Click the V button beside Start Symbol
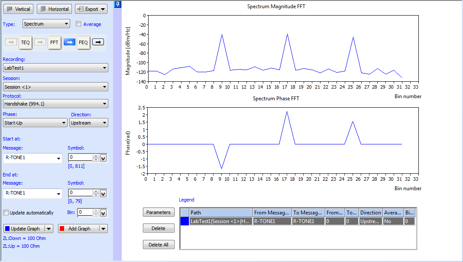This screenshot has width=463, height=262. coord(104,158)
